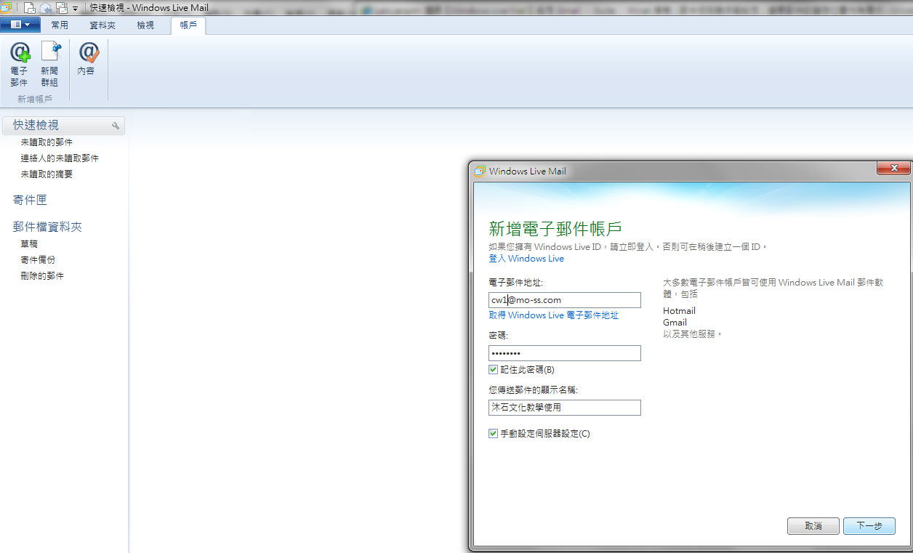Open the blue application menu button
The image size is (913, 553).
(20, 25)
